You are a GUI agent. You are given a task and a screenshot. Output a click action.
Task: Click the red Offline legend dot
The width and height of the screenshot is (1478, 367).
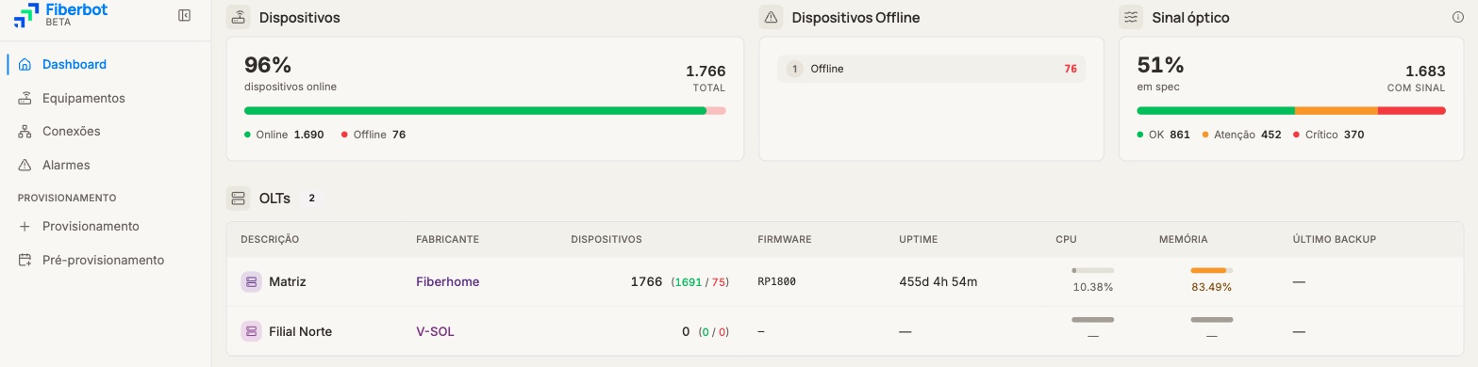point(345,135)
